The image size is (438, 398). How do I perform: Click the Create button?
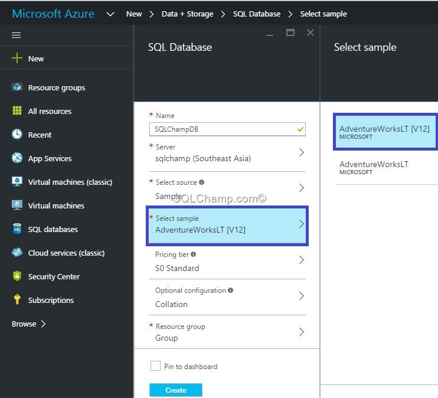click(x=176, y=390)
